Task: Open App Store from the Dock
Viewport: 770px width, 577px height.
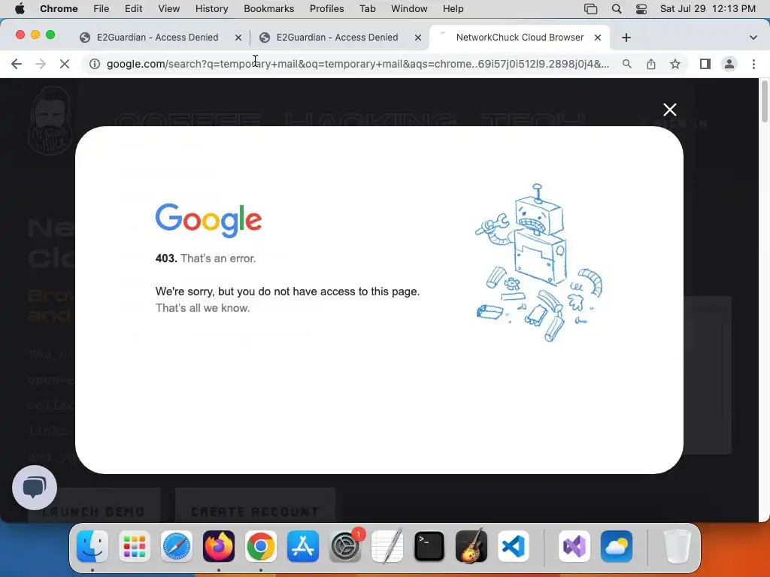Action: (303, 546)
